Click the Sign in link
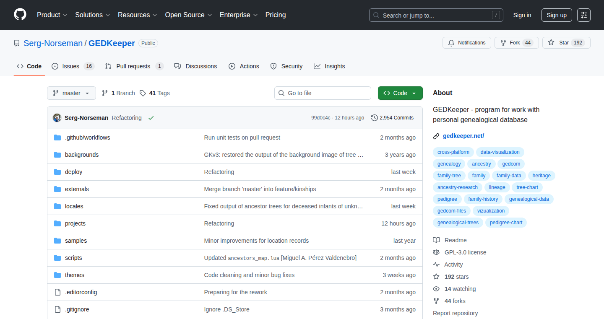Screen dimensions: 604x319 [522, 15]
